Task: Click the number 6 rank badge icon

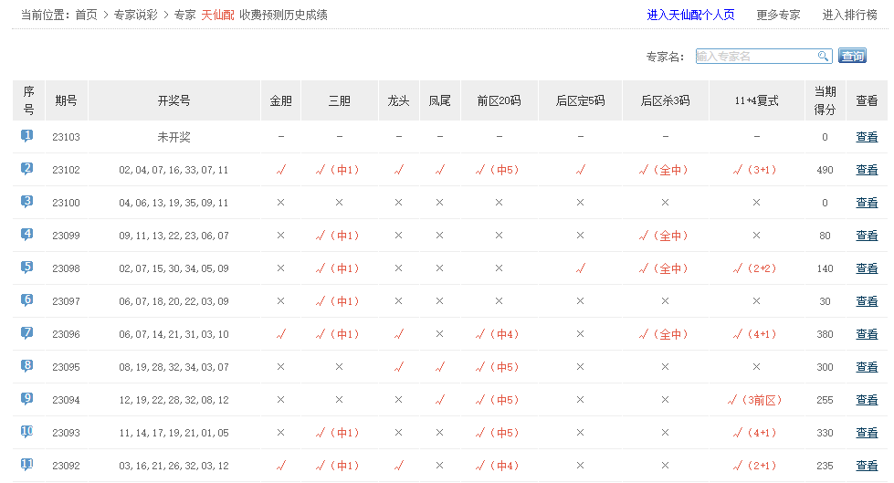Action: pyautogui.click(x=27, y=300)
